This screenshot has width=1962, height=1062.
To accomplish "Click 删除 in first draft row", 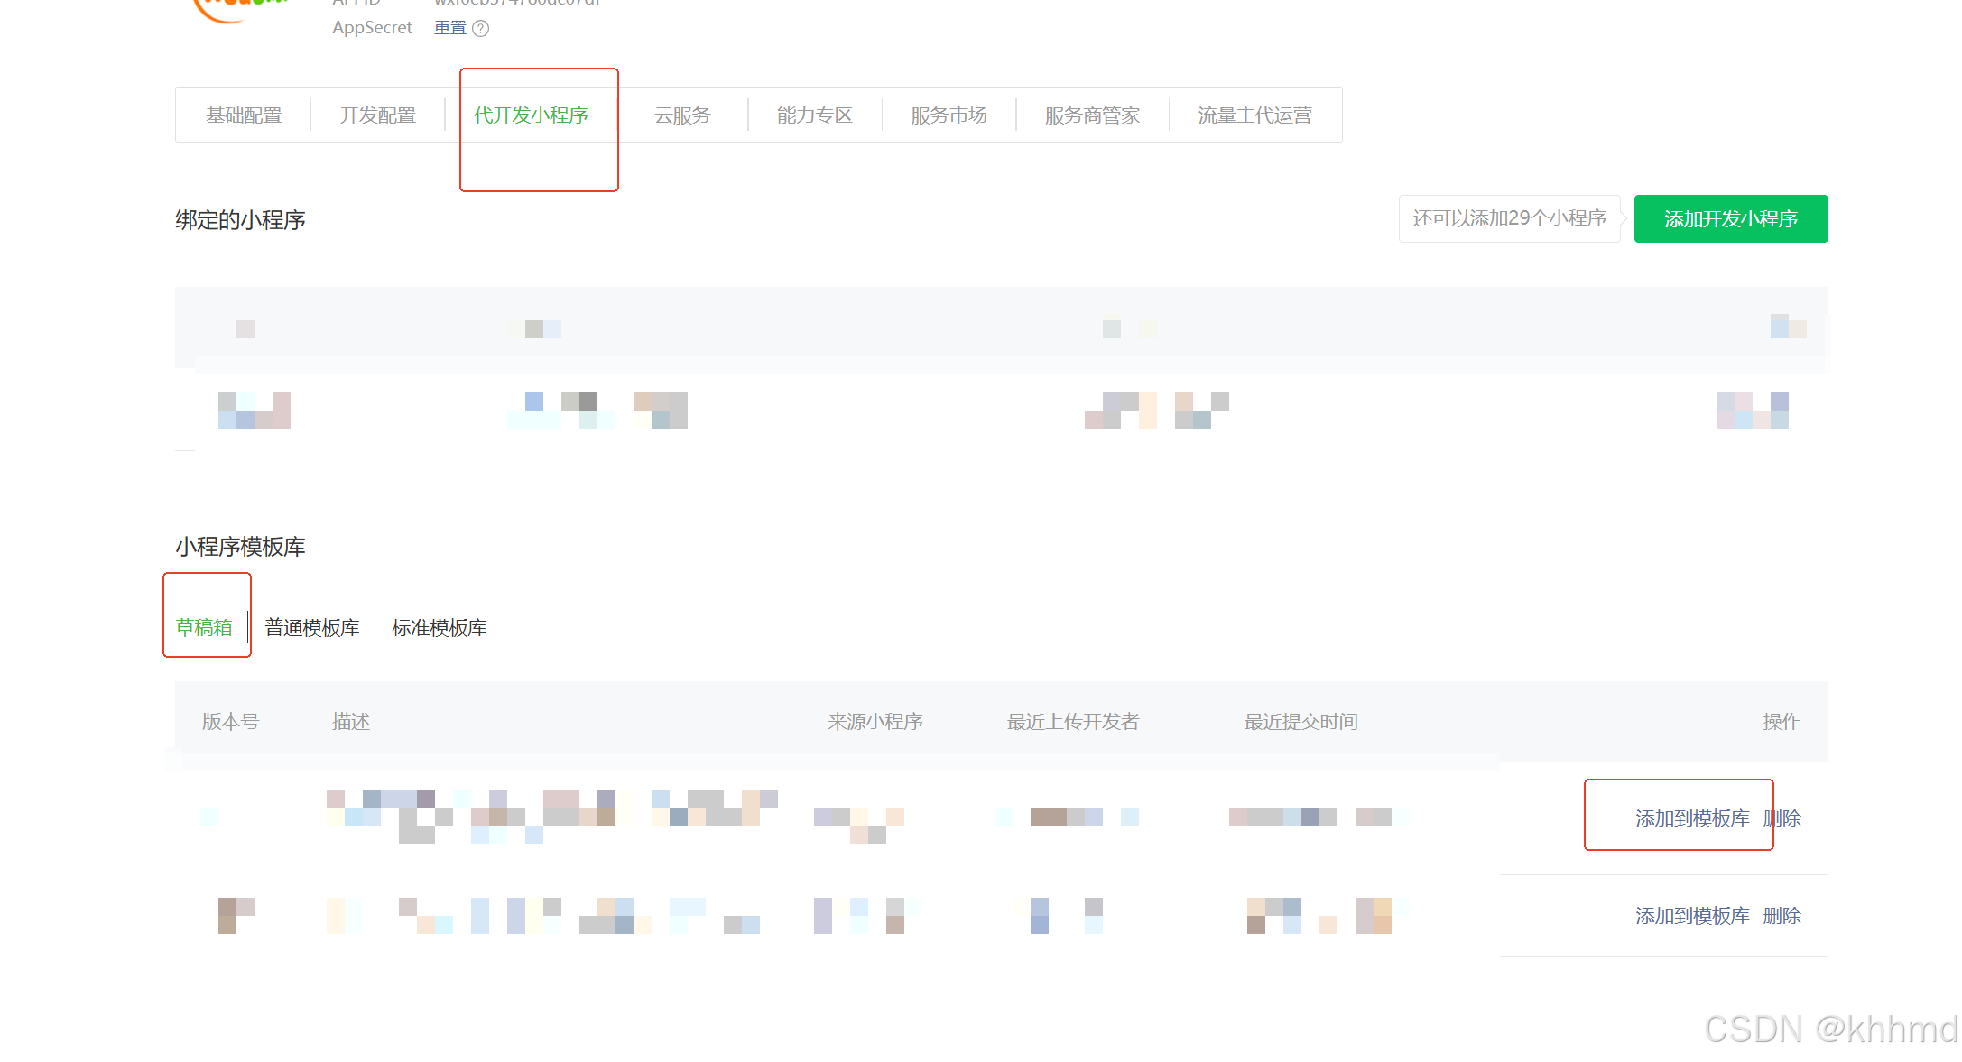I will (1782, 818).
